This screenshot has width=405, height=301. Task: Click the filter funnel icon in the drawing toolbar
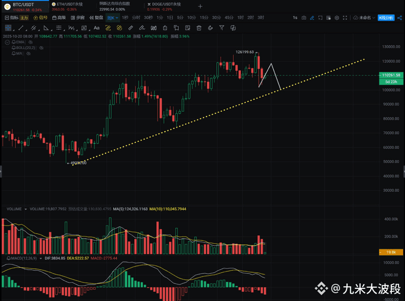coord(222,28)
